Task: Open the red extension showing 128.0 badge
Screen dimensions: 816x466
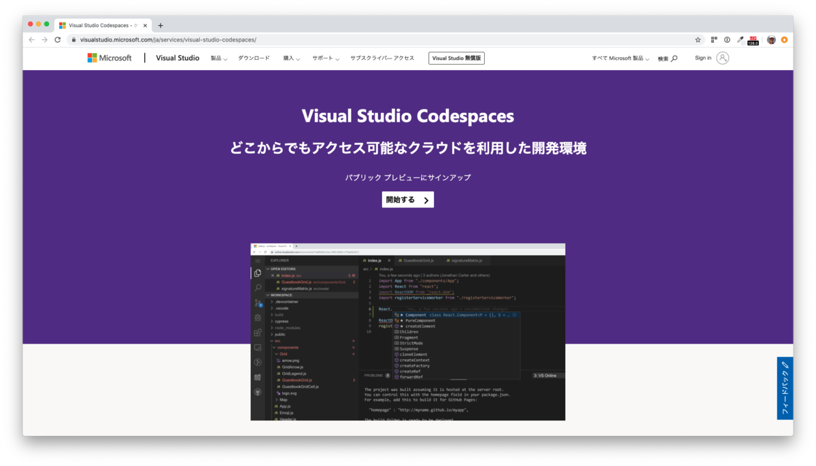Action: [x=753, y=40]
